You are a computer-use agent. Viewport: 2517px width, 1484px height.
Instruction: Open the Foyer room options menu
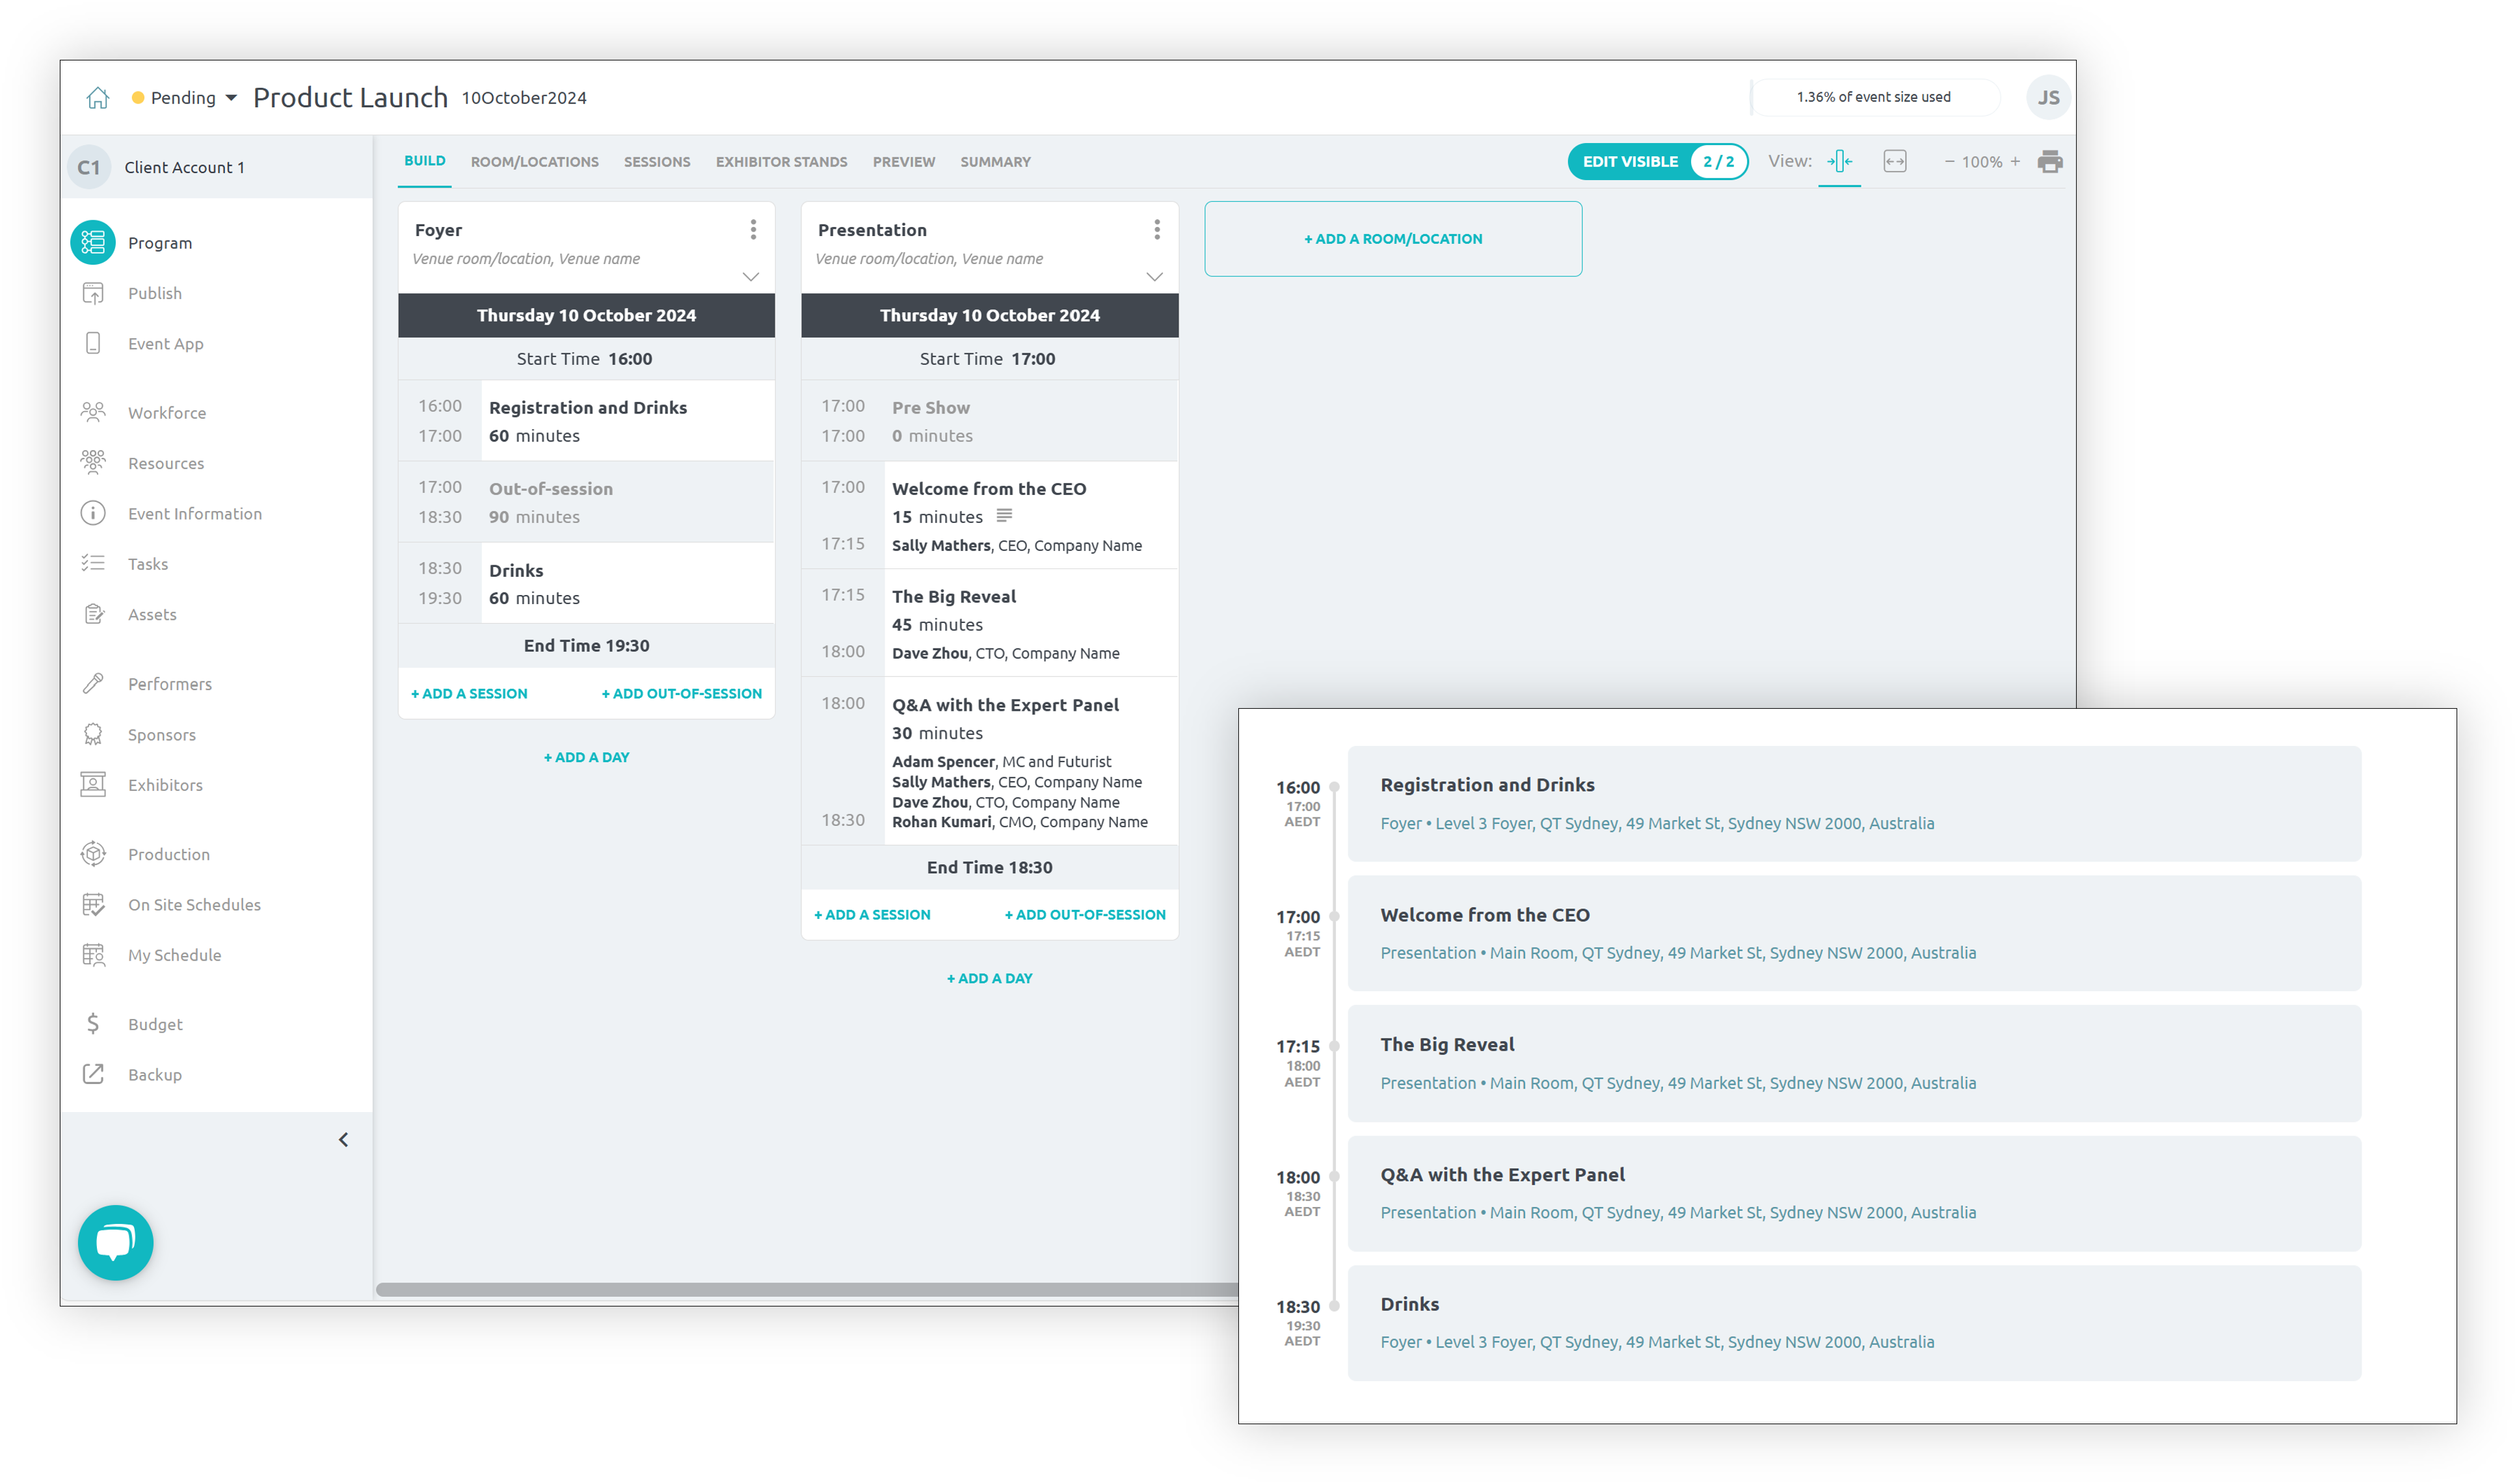coord(753,229)
